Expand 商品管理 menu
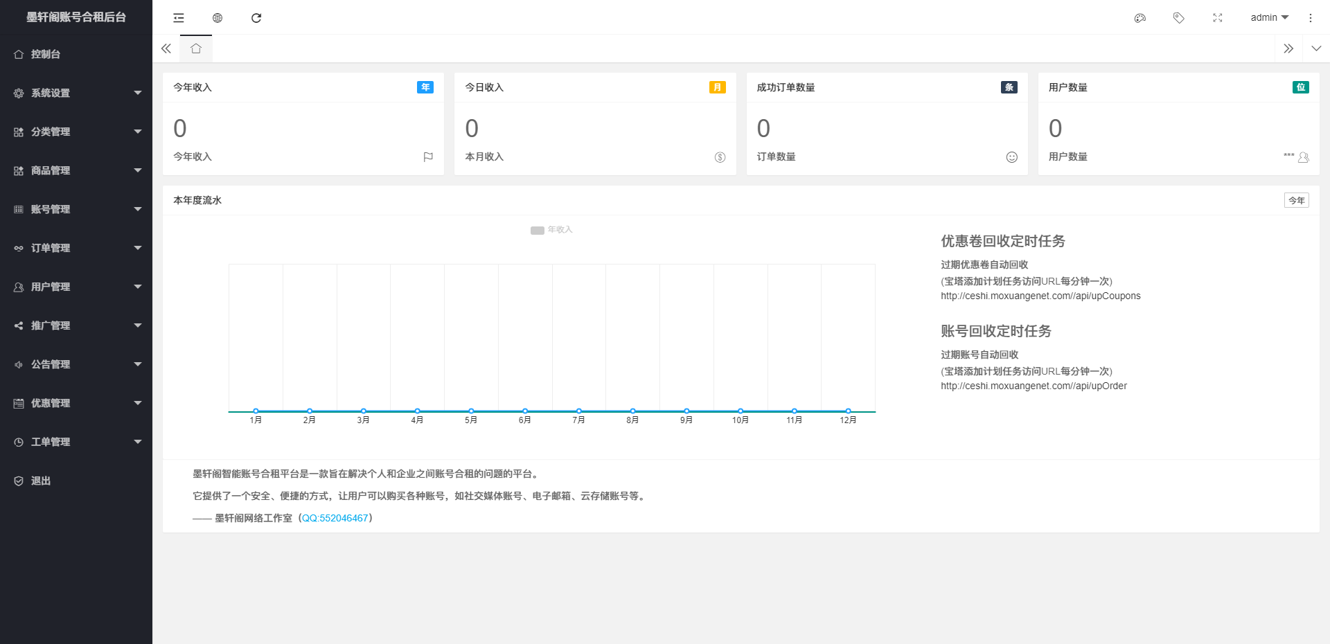 point(76,170)
